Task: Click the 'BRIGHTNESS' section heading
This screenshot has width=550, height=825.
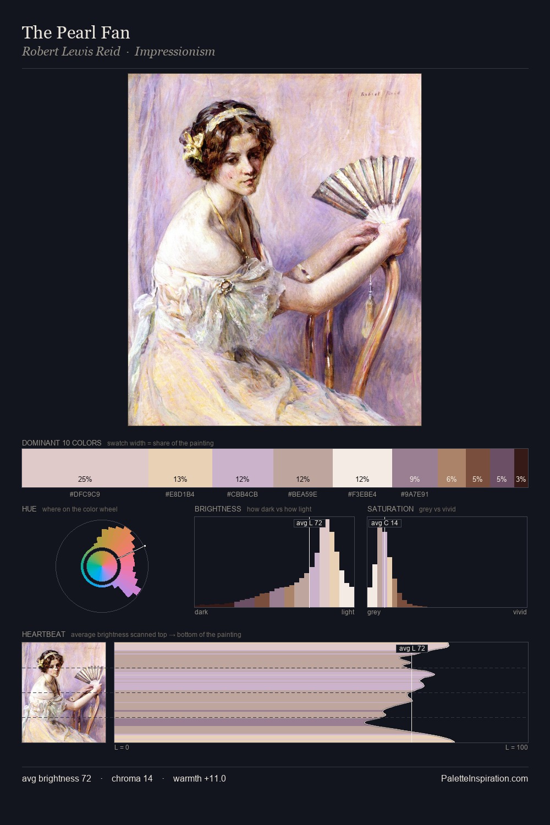Action: click(218, 509)
